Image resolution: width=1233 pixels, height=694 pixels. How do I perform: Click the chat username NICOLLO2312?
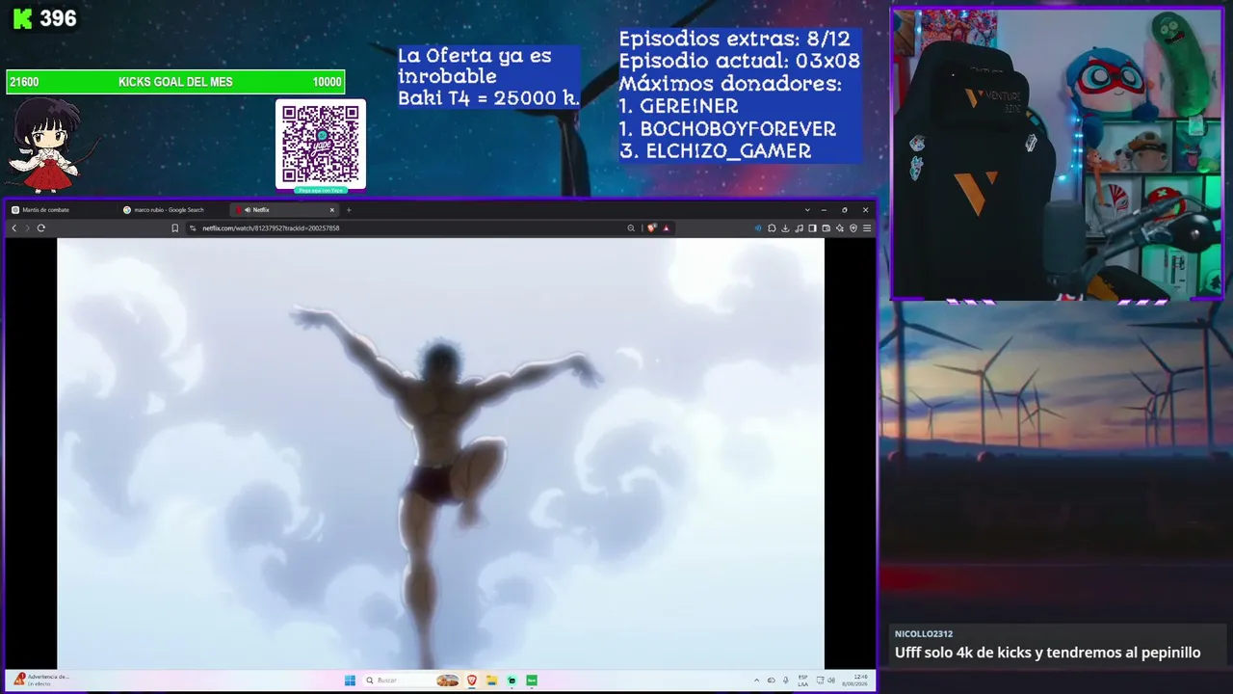coord(924,634)
